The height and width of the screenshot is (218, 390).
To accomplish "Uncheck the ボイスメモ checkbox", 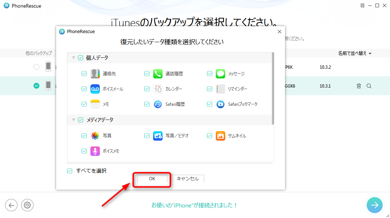I will 84,151.
